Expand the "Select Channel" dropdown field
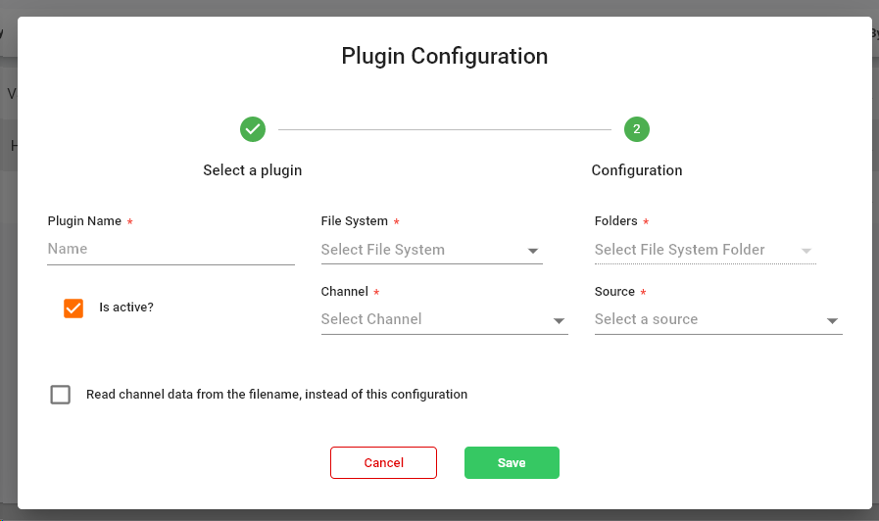The image size is (879, 521). click(434, 319)
